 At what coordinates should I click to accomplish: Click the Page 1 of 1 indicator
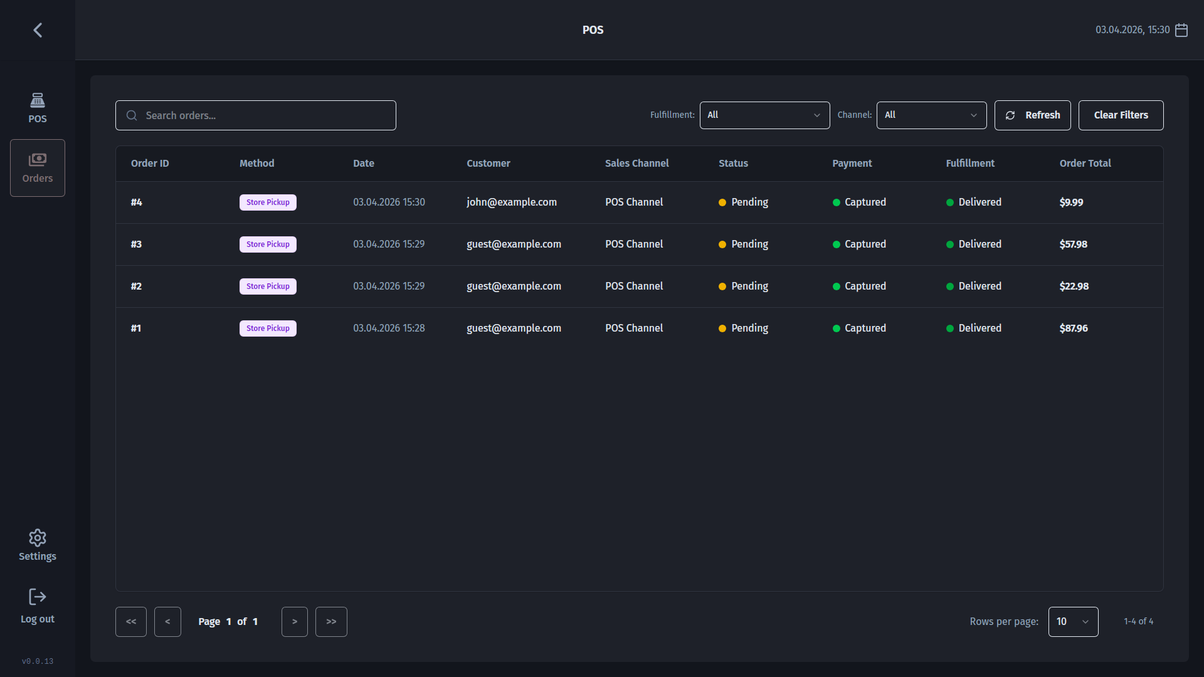228,622
